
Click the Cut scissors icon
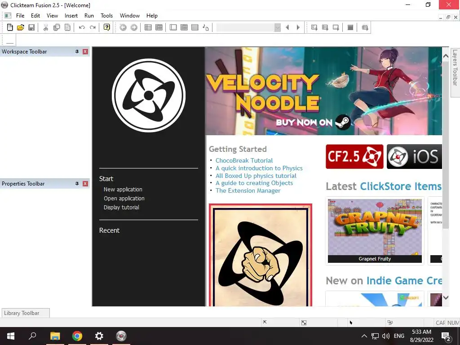pyautogui.click(x=45, y=27)
